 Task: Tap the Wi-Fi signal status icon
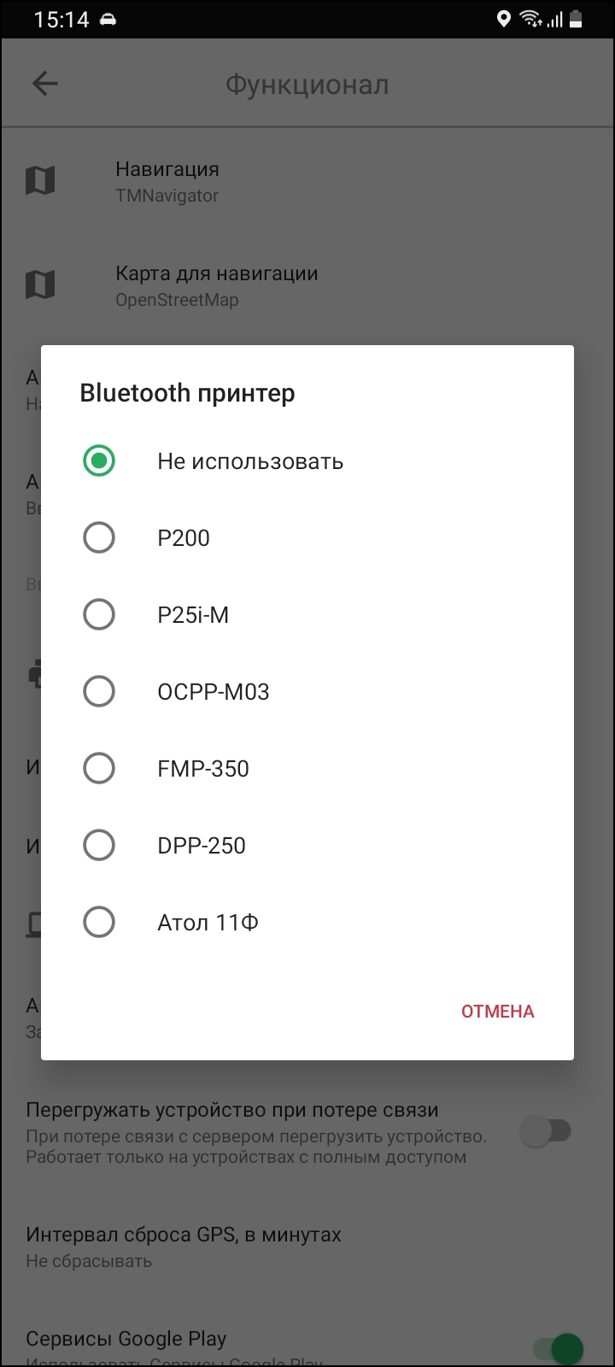[x=530, y=19]
